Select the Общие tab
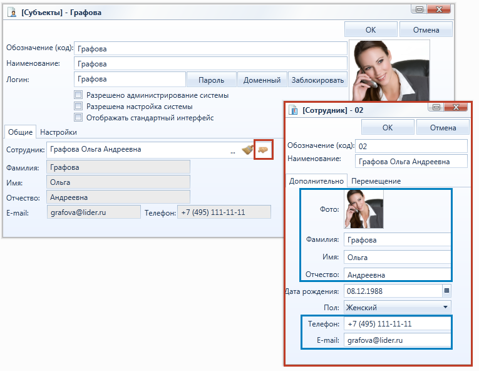 pos(20,132)
